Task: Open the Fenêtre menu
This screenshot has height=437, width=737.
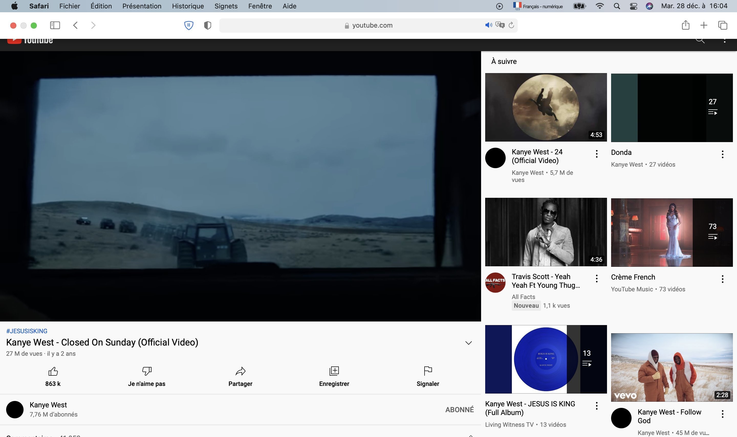Action: coord(260,6)
